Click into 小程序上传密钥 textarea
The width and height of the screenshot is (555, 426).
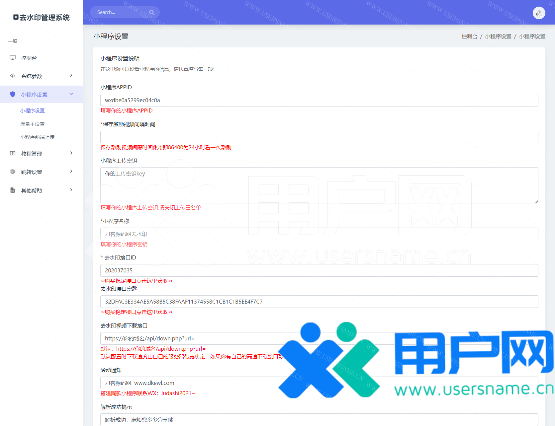click(319, 185)
